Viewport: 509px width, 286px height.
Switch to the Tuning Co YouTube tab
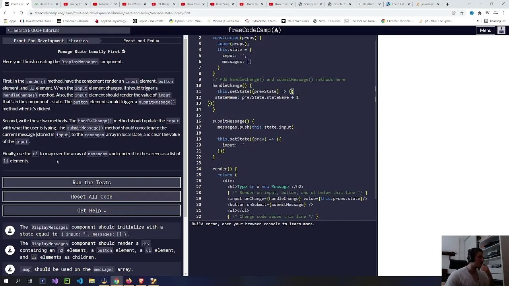pos(76,4)
